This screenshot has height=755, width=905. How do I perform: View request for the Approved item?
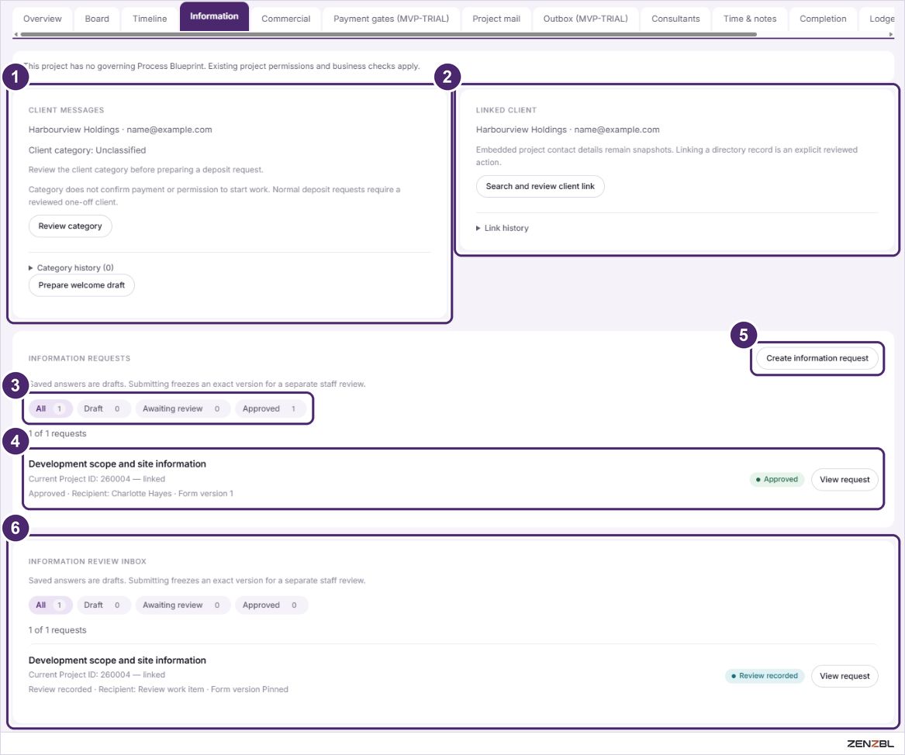coord(845,480)
